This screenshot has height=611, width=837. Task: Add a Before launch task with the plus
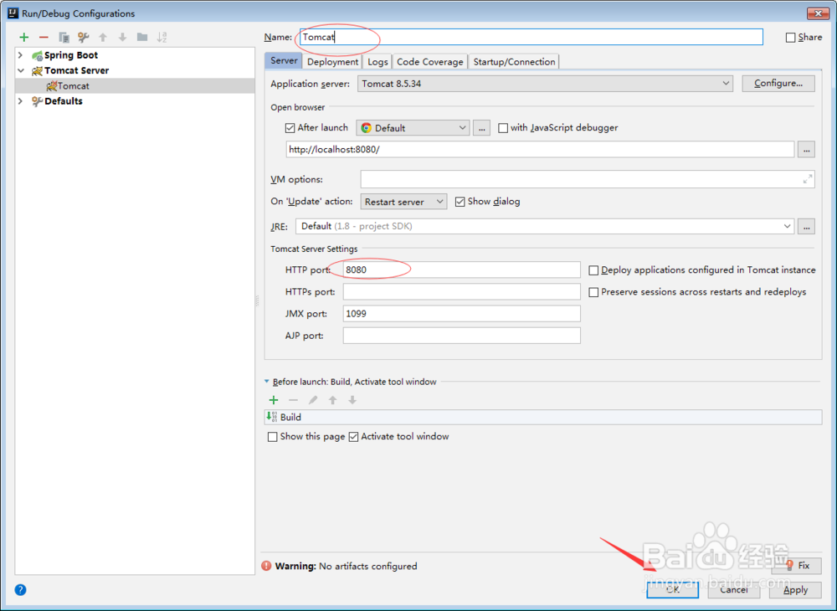tap(274, 400)
